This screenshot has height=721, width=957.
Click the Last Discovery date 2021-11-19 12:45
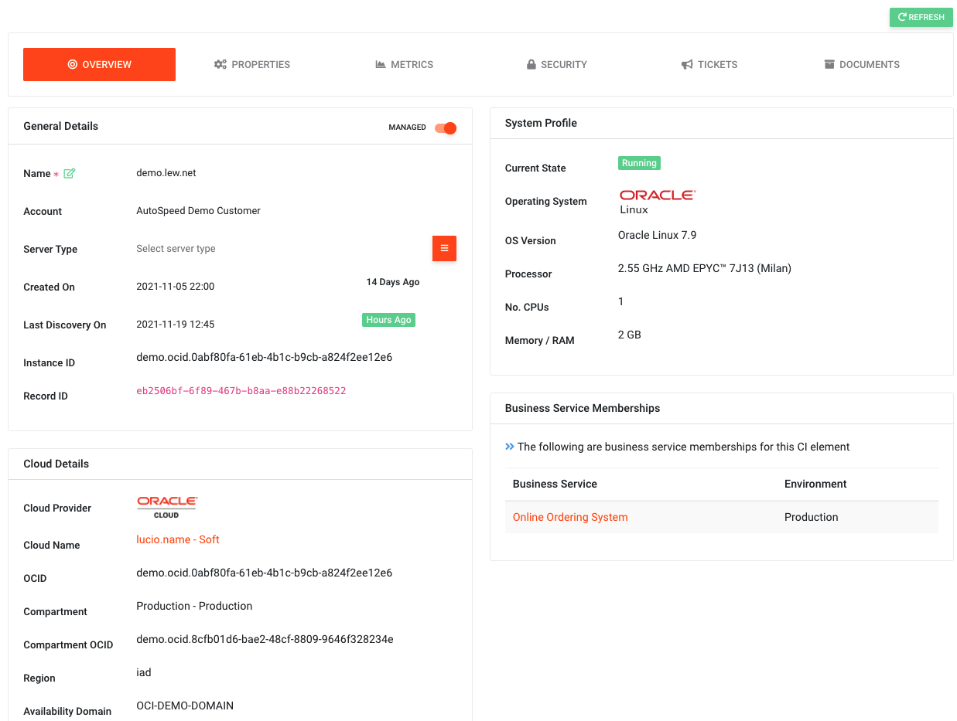(176, 325)
